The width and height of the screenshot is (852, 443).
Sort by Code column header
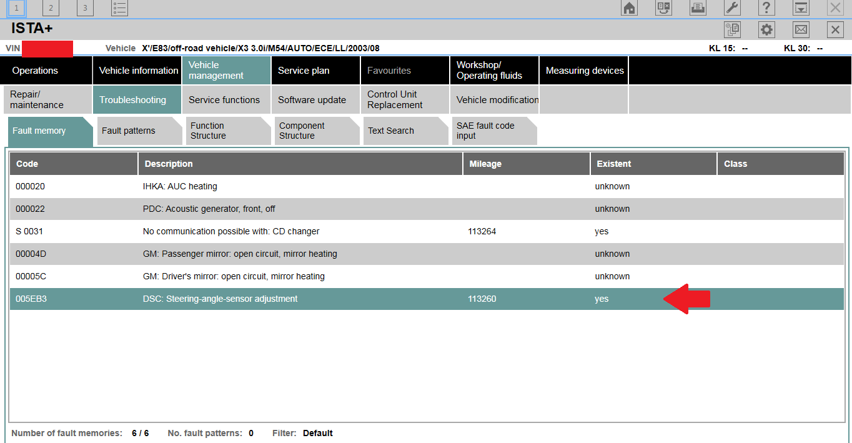(x=74, y=164)
